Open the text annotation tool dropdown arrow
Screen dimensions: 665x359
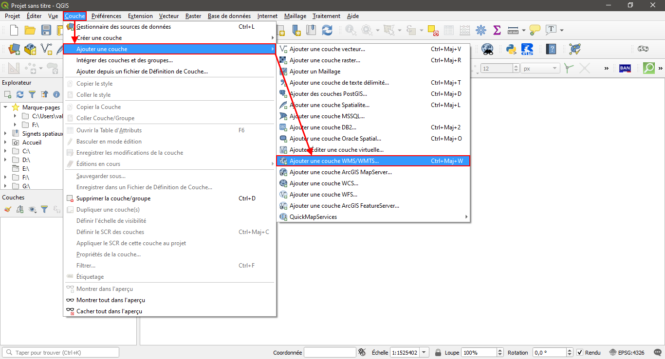pos(562,30)
